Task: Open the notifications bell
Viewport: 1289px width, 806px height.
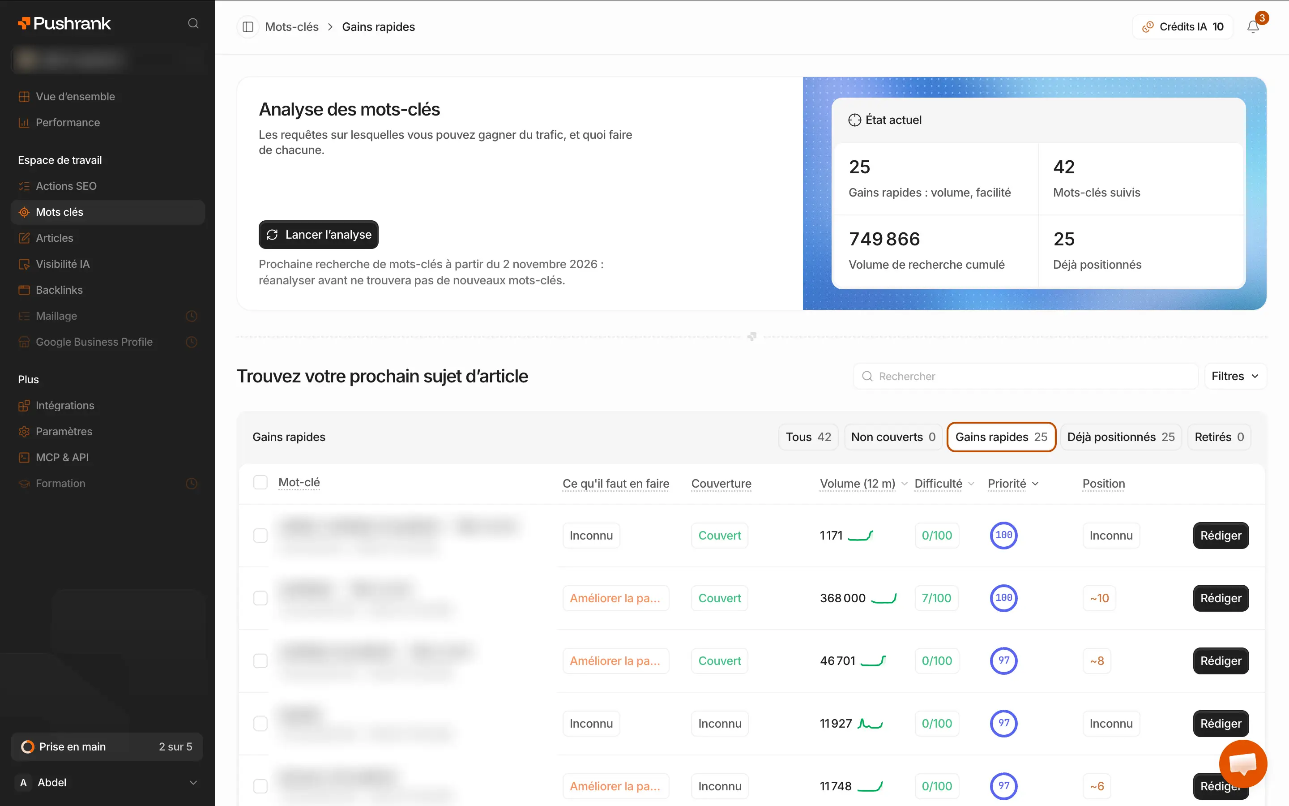Action: [1253, 27]
